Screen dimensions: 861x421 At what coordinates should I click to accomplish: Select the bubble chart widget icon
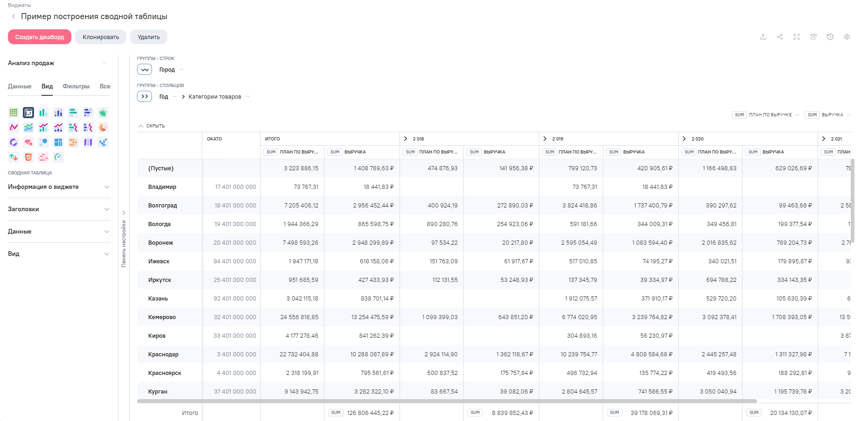coord(43,142)
